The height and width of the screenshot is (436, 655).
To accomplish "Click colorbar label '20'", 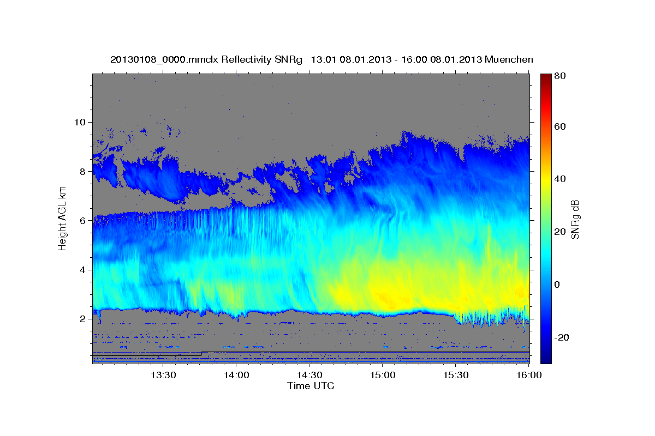I will pos(559,232).
